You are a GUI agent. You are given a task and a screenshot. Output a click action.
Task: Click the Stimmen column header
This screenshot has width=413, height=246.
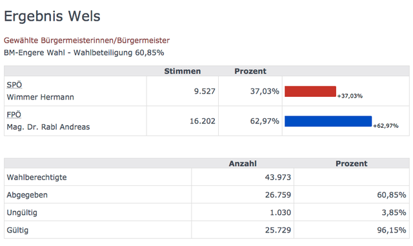point(182,71)
